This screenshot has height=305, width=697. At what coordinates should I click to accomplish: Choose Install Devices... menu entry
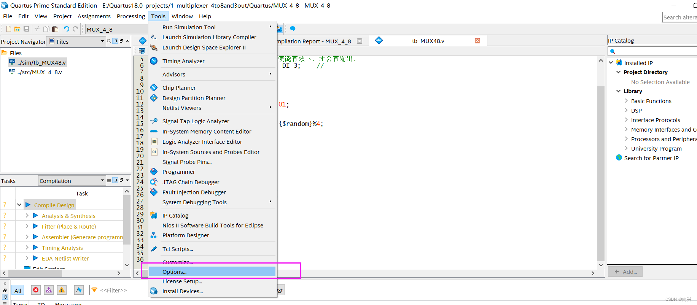(x=212, y=291)
